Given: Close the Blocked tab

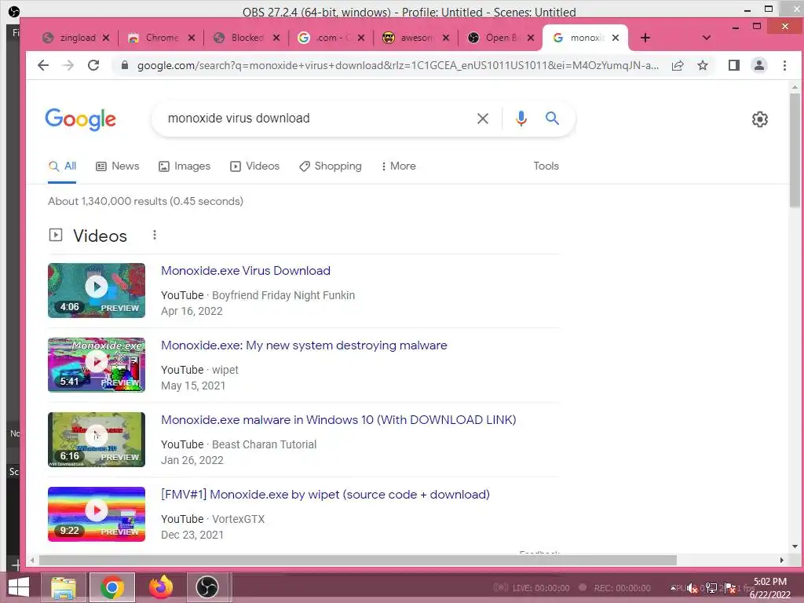Looking at the screenshot, I should click(x=276, y=38).
